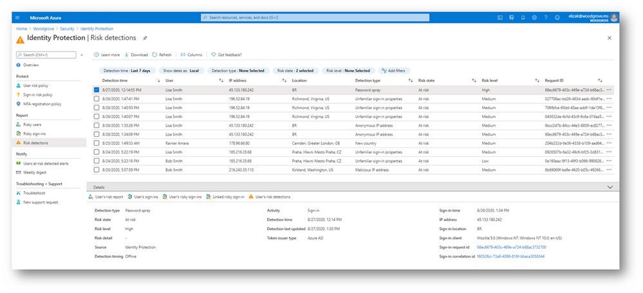643x293 pixels.
Task: Check the Rainier Amara row checkbox
Action: (x=97, y=143)
